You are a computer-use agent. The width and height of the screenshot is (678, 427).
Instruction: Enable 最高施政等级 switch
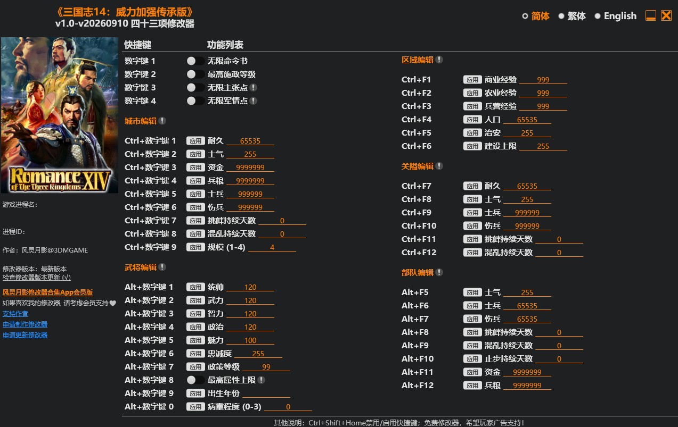coord(195,74)
